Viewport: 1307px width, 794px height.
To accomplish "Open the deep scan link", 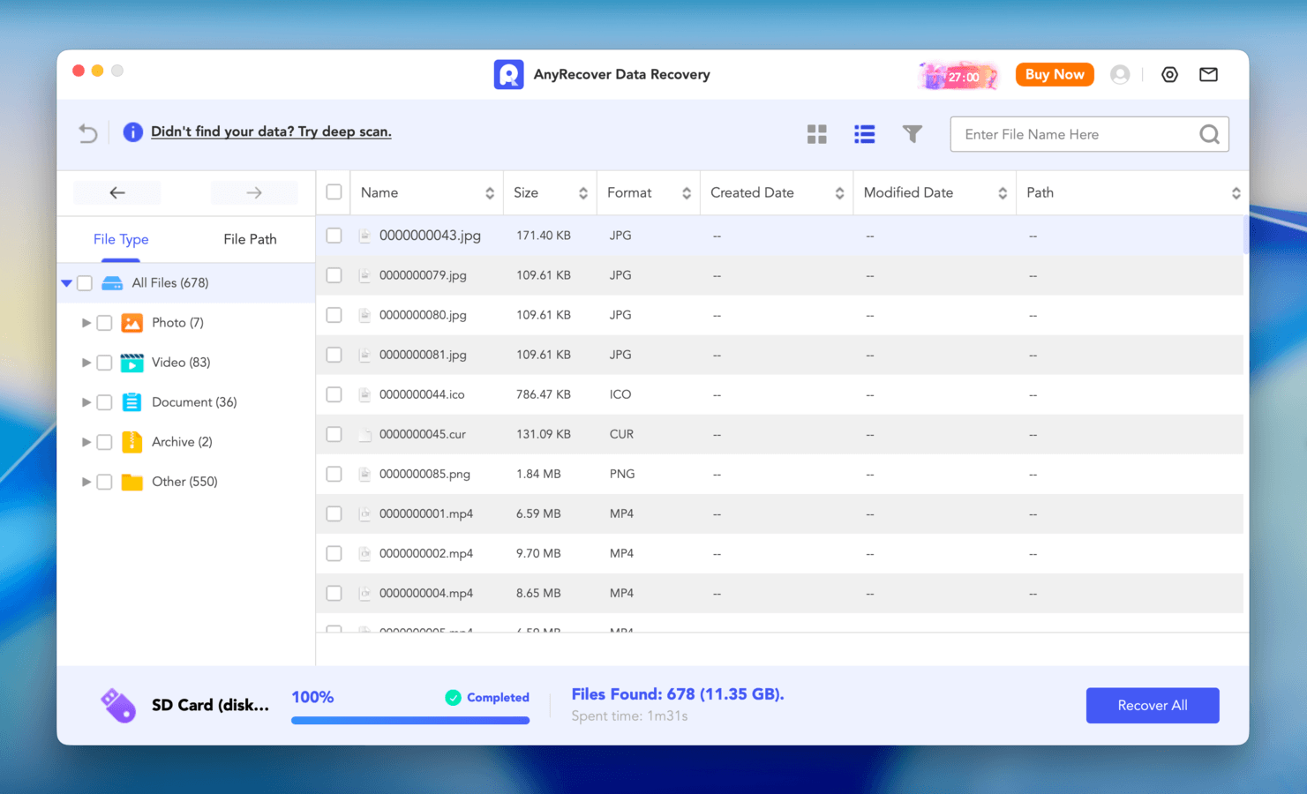I will (272, 131).
